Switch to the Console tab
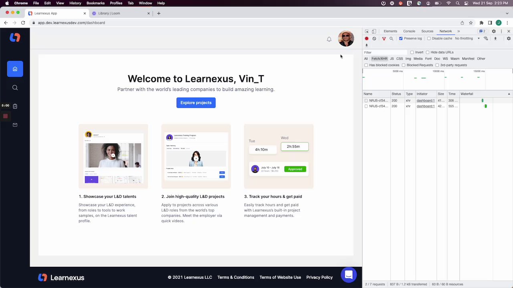Image resolution: width=513 pixels, height=288 pixels. (x=409, y=31)
